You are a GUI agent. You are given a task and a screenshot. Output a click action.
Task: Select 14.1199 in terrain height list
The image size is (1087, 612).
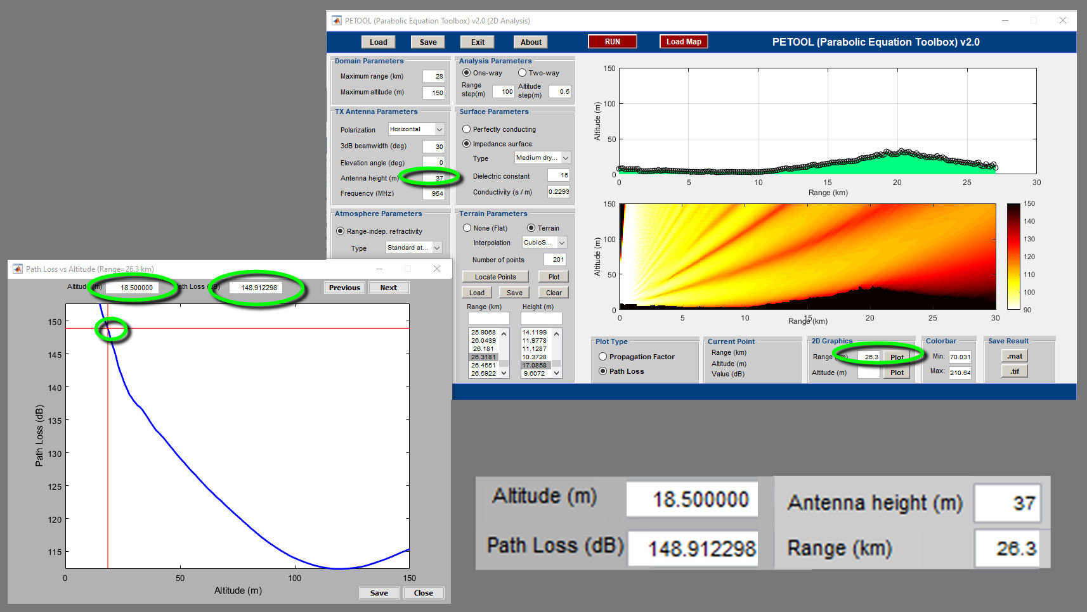[x=536, y=332]
